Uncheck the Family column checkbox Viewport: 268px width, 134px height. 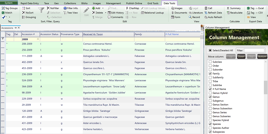click(x=210, y=74)
